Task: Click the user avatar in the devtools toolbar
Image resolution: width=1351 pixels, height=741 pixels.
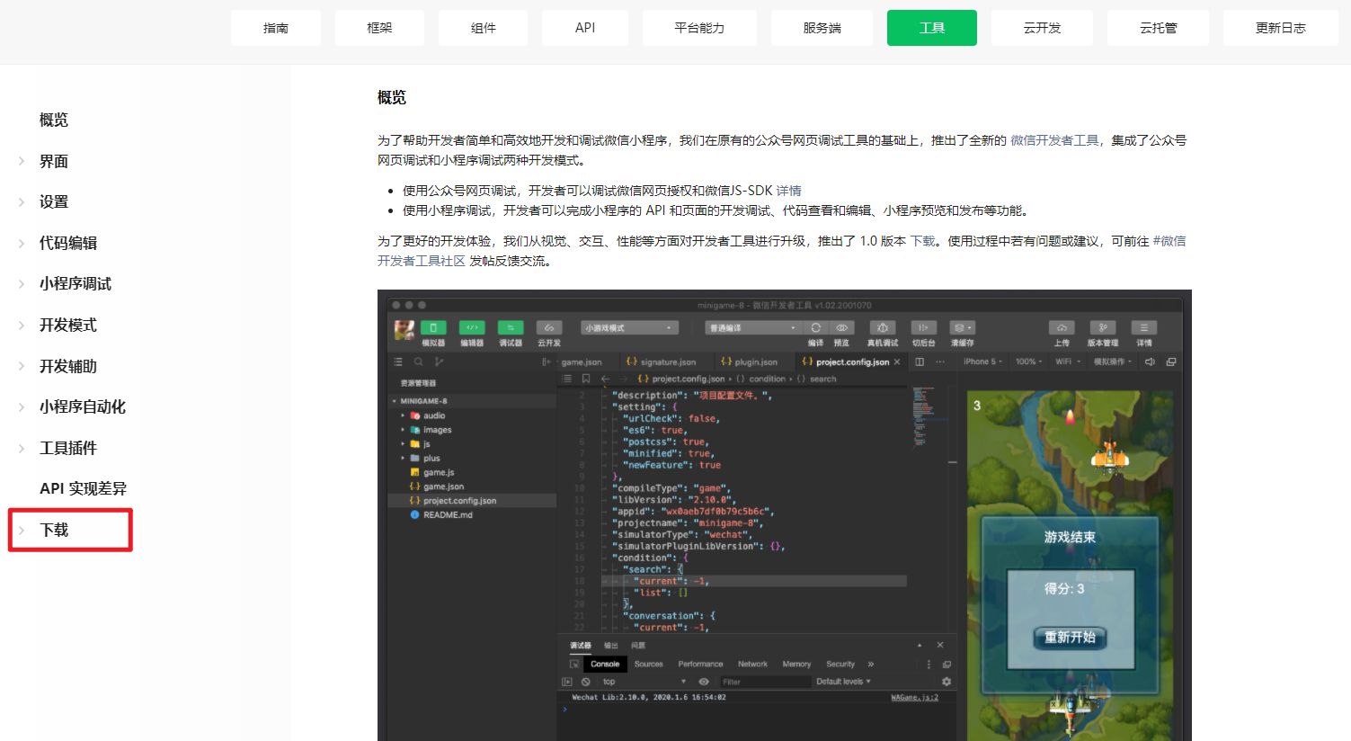Action: point(404,330)
